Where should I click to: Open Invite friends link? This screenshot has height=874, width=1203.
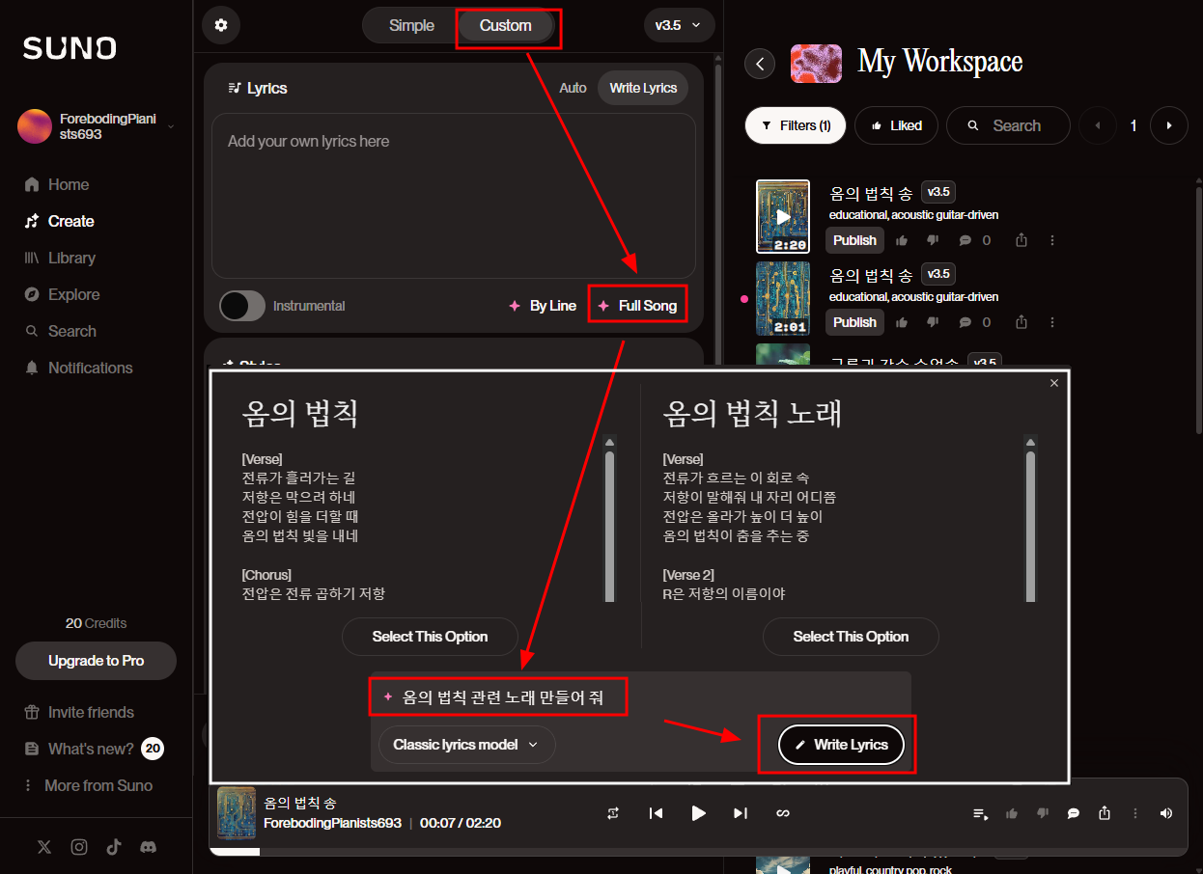click(x=79, y=712)
